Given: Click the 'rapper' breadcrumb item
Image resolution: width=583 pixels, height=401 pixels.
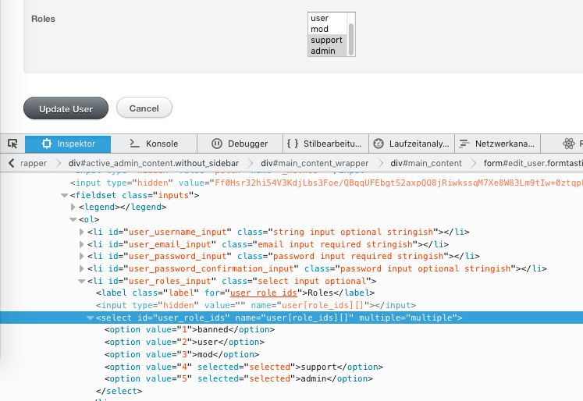Looking at the screenshot, I should (x=34, y=163).
